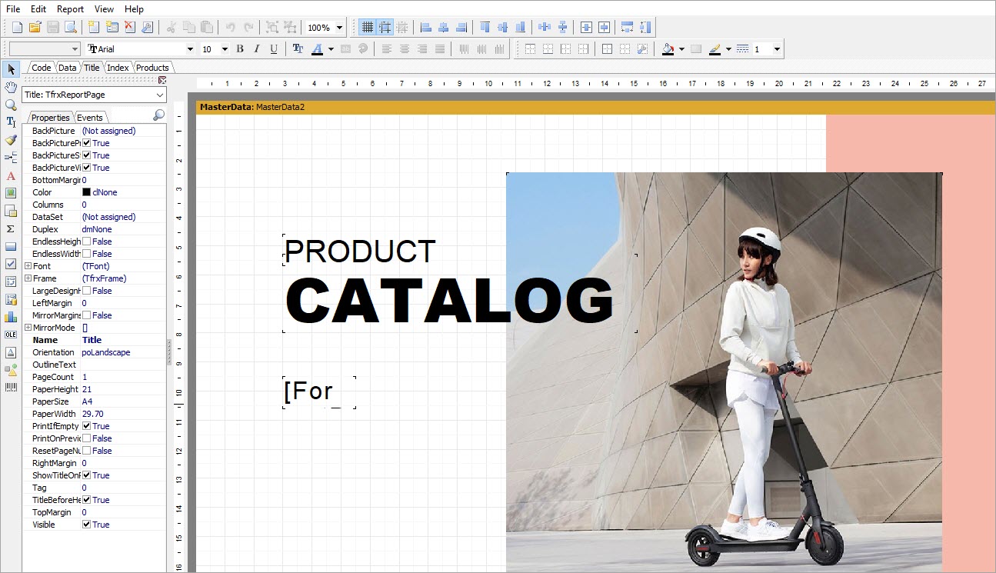This screenshot has height=573, width=996.
Task: Insert a Picture object from the toolbox
Action: pos(11,193)
